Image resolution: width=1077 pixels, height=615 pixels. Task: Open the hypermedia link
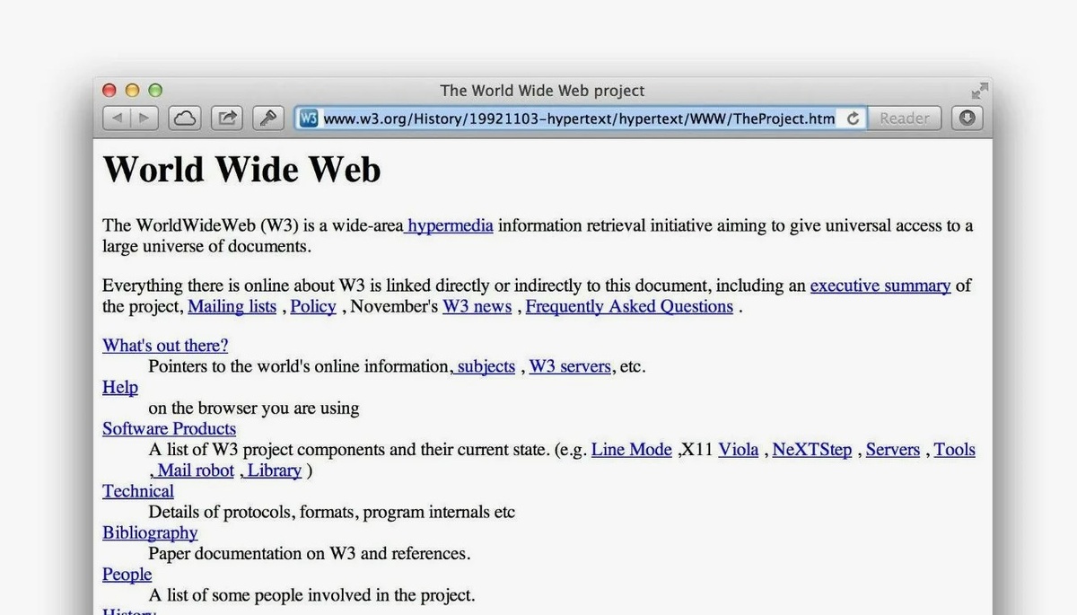(x=449, y=225)
